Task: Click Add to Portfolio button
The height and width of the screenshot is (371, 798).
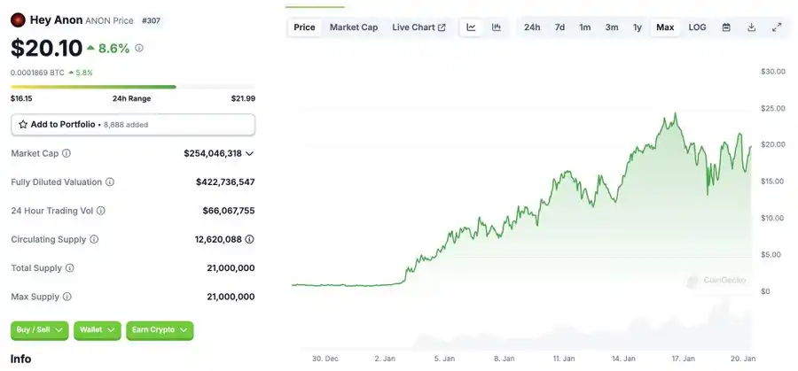Action: (x=132, y=125)
